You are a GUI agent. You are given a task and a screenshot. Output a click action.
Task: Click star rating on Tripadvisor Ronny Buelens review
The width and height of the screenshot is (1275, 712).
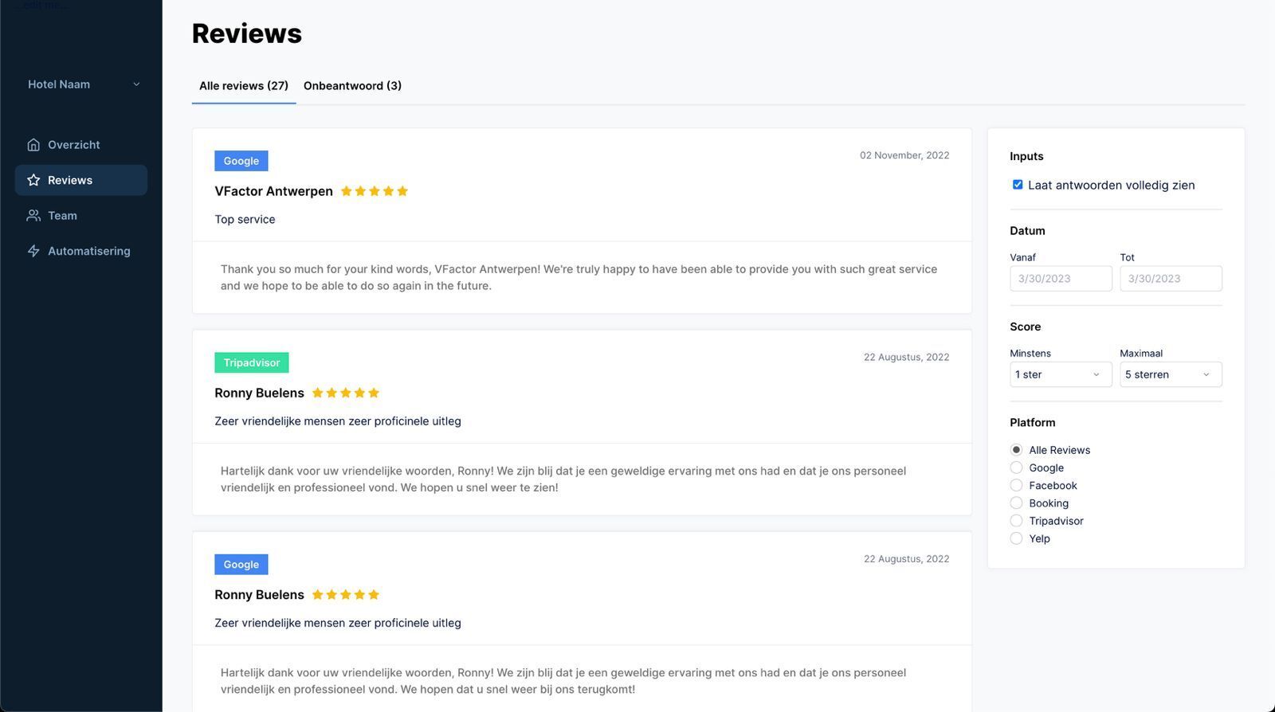tap(346, 393)
